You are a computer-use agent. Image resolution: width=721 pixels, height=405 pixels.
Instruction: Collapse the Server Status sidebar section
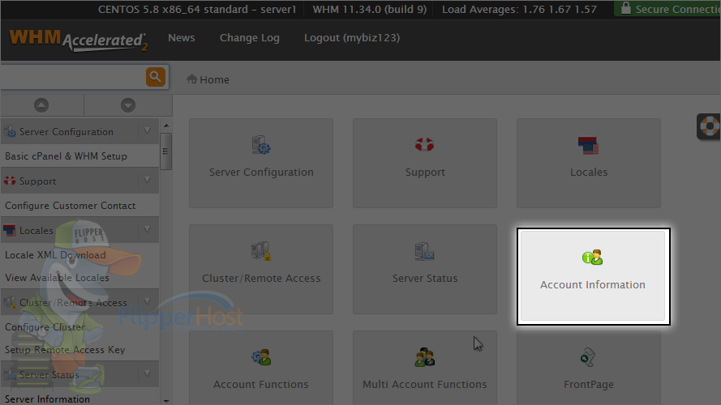pos(147,373)
